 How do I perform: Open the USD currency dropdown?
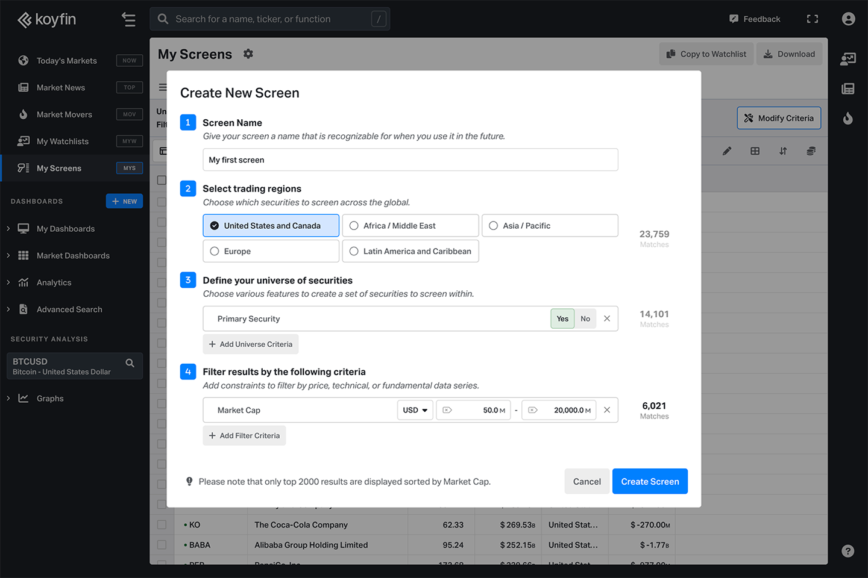(415, 410)
